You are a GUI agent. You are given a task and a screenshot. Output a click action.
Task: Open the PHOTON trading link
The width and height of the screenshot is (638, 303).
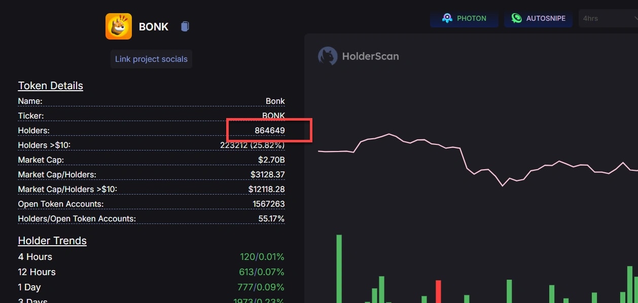point(464,18)
